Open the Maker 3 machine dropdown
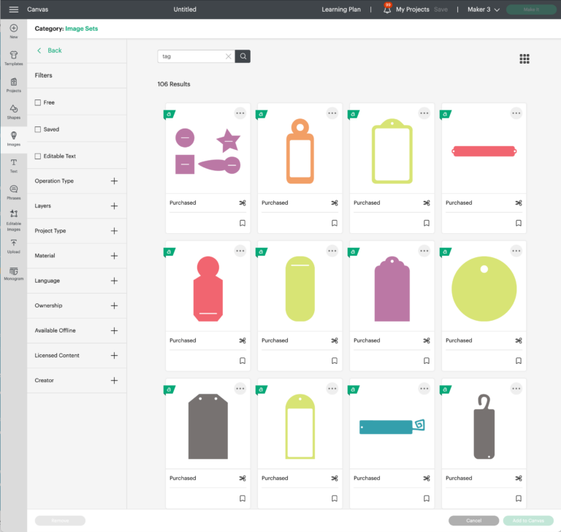561x532 pixels. click(x=483, y=9)
